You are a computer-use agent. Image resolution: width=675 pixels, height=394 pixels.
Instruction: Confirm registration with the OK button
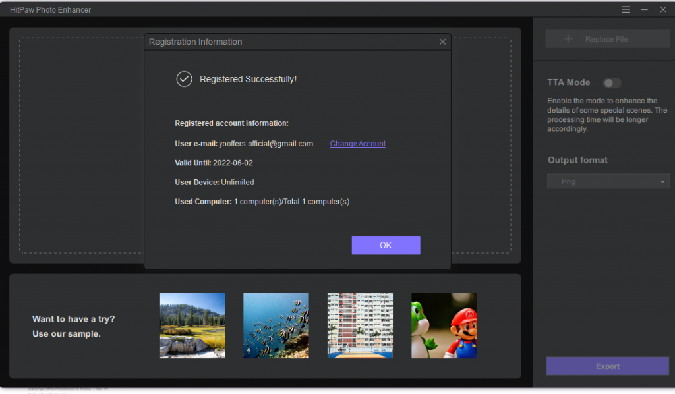pyautogui.click(x=386, y=245)
